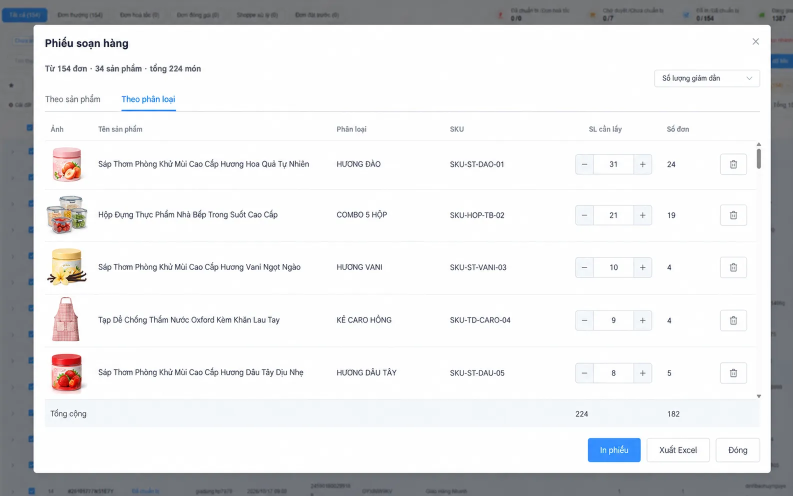
Task: Edit quantity field showing 31
Action: [x=613, y=164]
